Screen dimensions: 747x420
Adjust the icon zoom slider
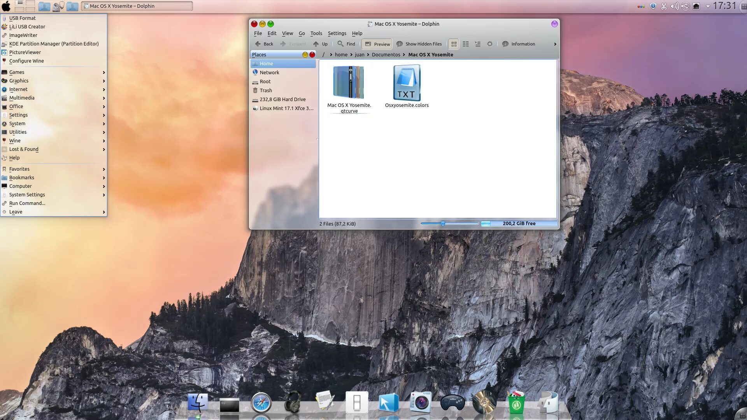[x=443, y=224]
